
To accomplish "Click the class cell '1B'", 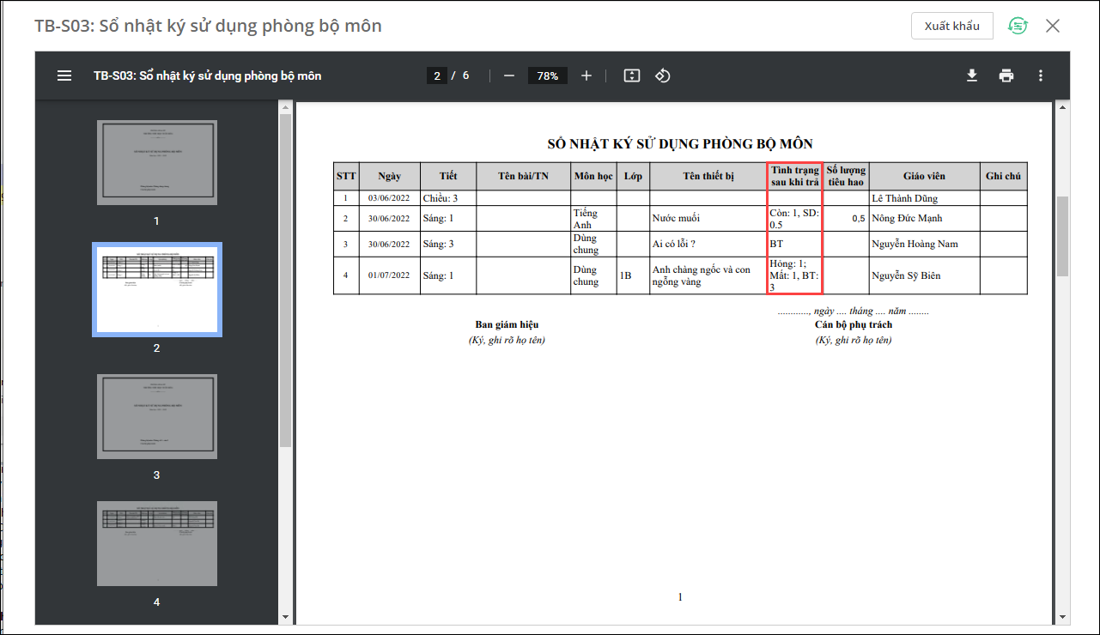I will point(633,275).
